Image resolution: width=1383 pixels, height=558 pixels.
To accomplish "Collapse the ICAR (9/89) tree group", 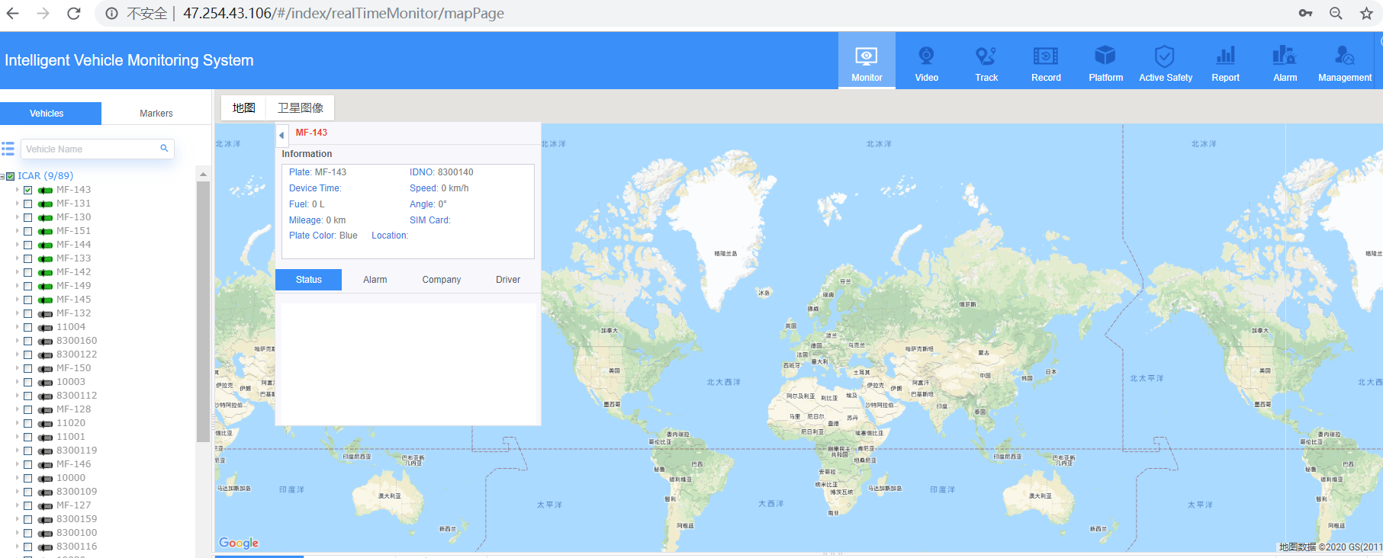I will click(2, 176).
